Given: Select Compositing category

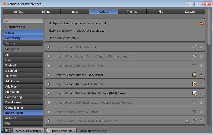Looking at the screenshot, I should (23, 97).
